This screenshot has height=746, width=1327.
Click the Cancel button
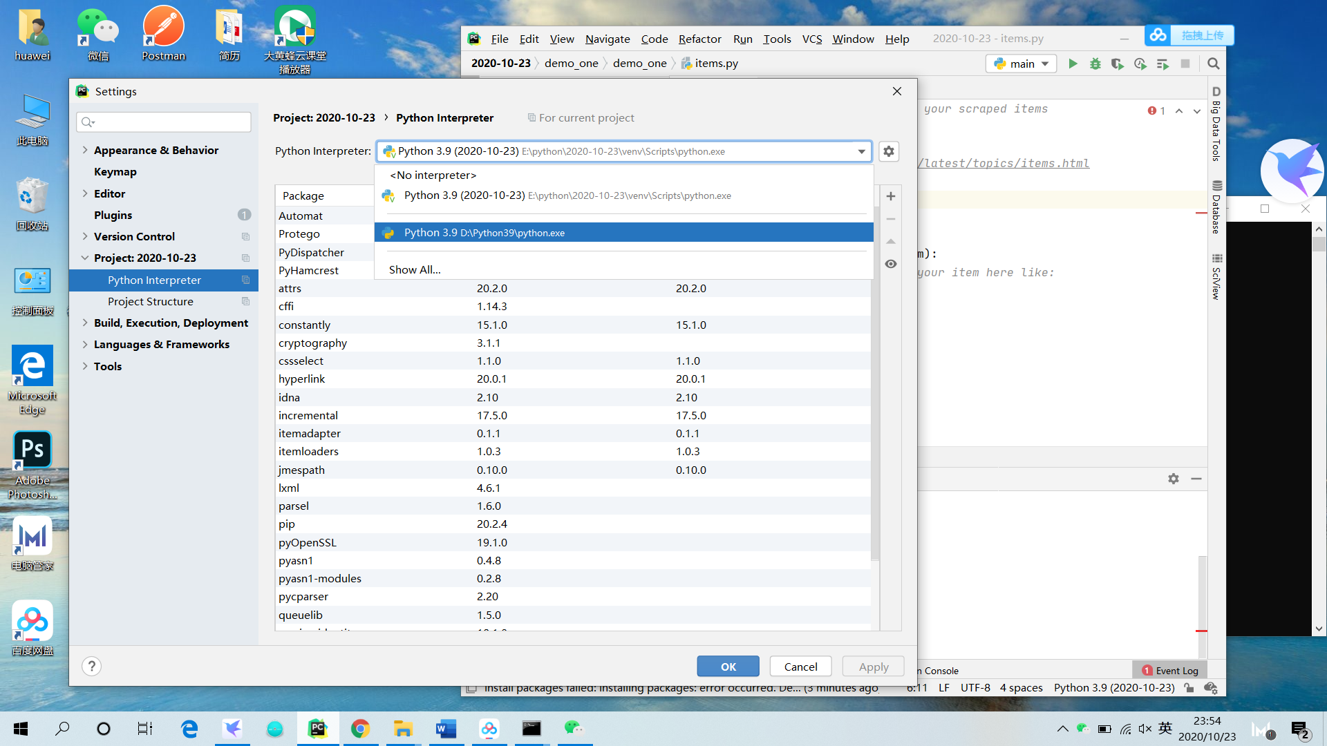click(x=800, y=667)
